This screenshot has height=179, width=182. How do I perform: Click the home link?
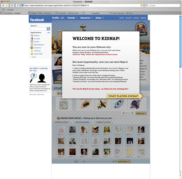tap(122, 18)
